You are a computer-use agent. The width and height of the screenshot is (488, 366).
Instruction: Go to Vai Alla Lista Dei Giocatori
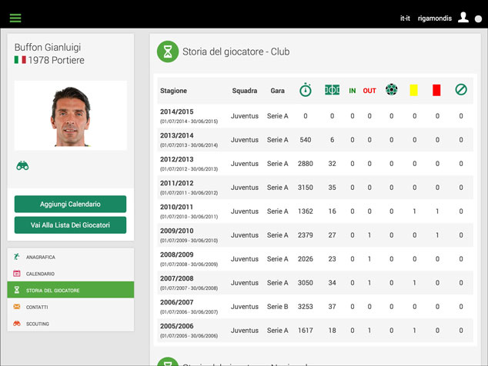[70, 225]
